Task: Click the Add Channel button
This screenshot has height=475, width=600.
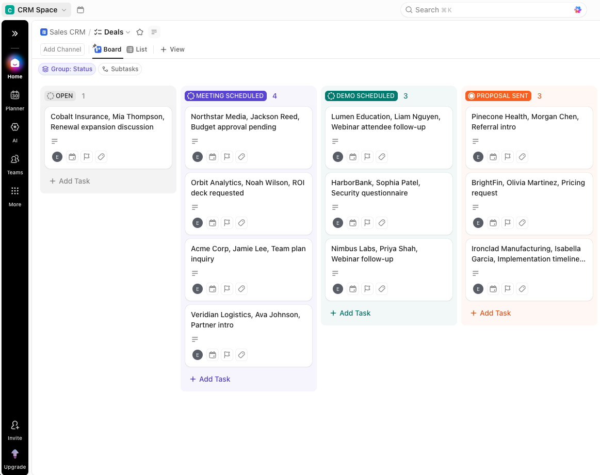Action: [x=62, y=50]
